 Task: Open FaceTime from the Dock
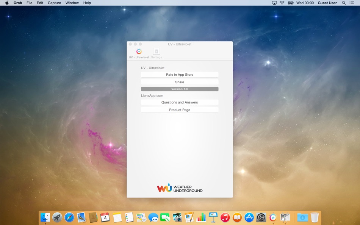tap(166, 217)
